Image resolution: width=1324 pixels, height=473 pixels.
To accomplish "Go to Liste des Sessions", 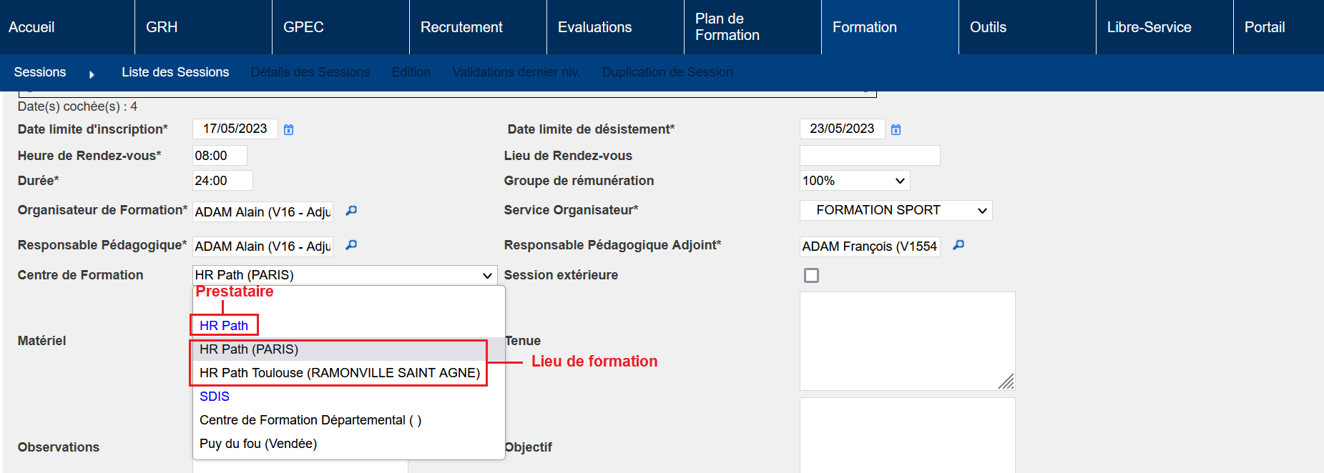I will [175, 72].
